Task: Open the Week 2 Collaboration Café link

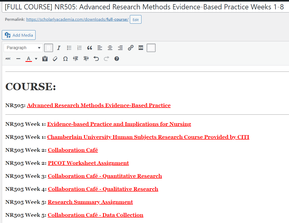Action: (x=73, y=150)
